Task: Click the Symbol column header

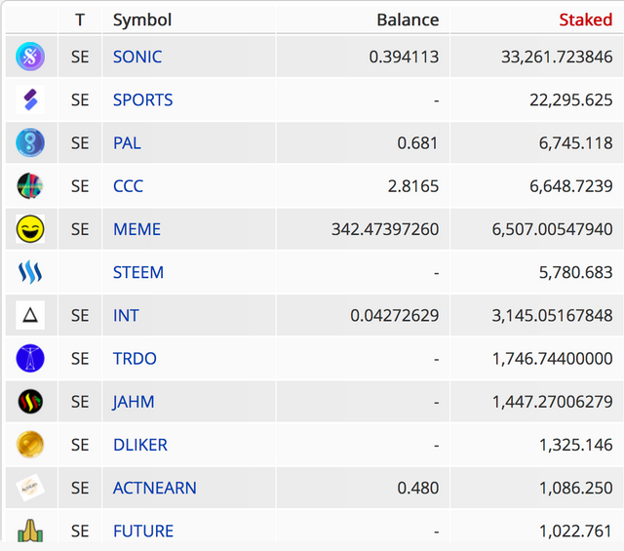Action: click(142, 20)
